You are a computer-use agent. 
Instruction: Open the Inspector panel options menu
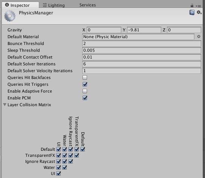click(x=198, y=6)
